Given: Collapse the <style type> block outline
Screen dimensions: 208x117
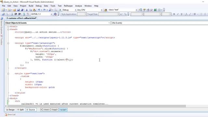Looking at the screenshot, I should pos(8,73).
